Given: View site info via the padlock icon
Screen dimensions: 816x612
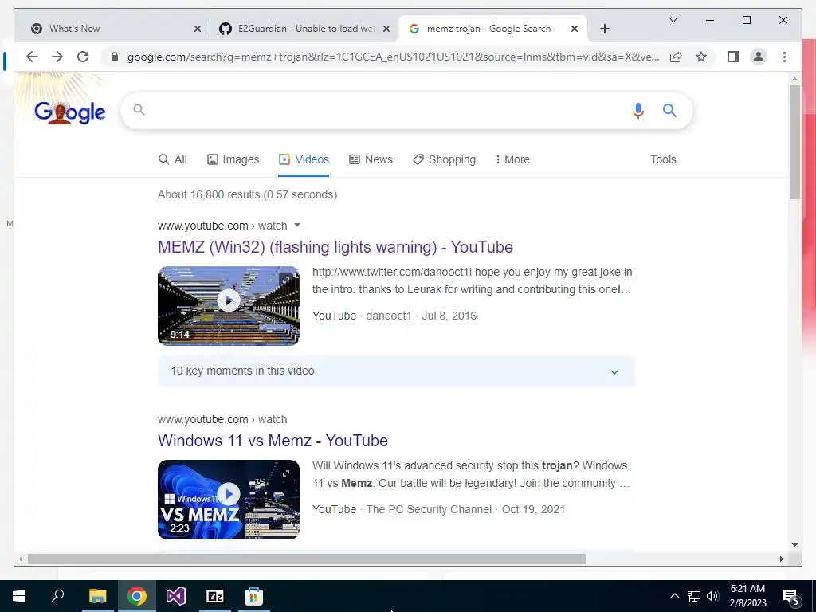Looking at the screenshot, I should point(115,57).
